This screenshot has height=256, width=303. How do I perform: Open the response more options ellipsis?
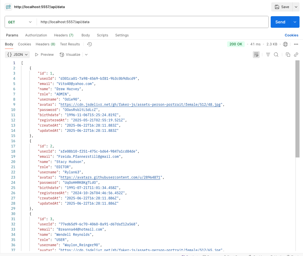tap(296, 44)
